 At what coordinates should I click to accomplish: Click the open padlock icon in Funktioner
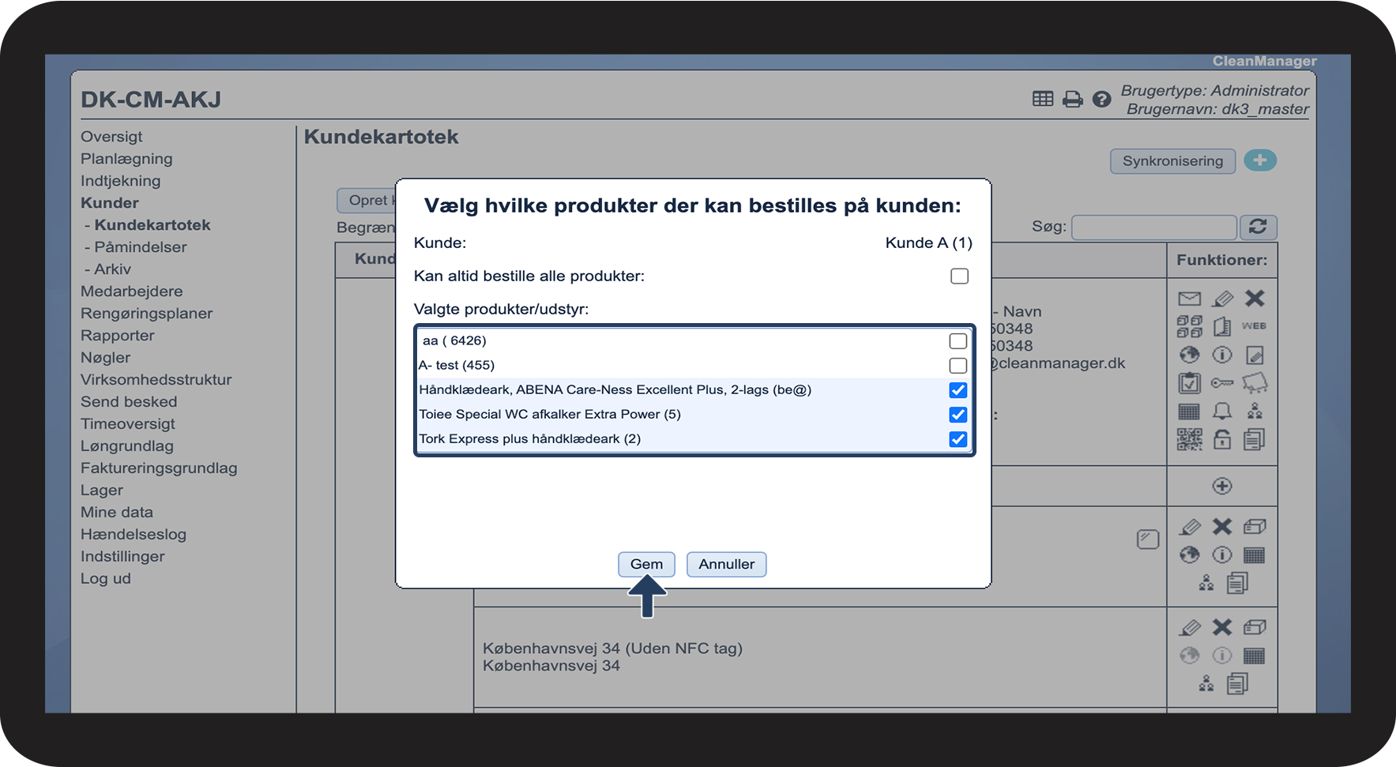1222,439
